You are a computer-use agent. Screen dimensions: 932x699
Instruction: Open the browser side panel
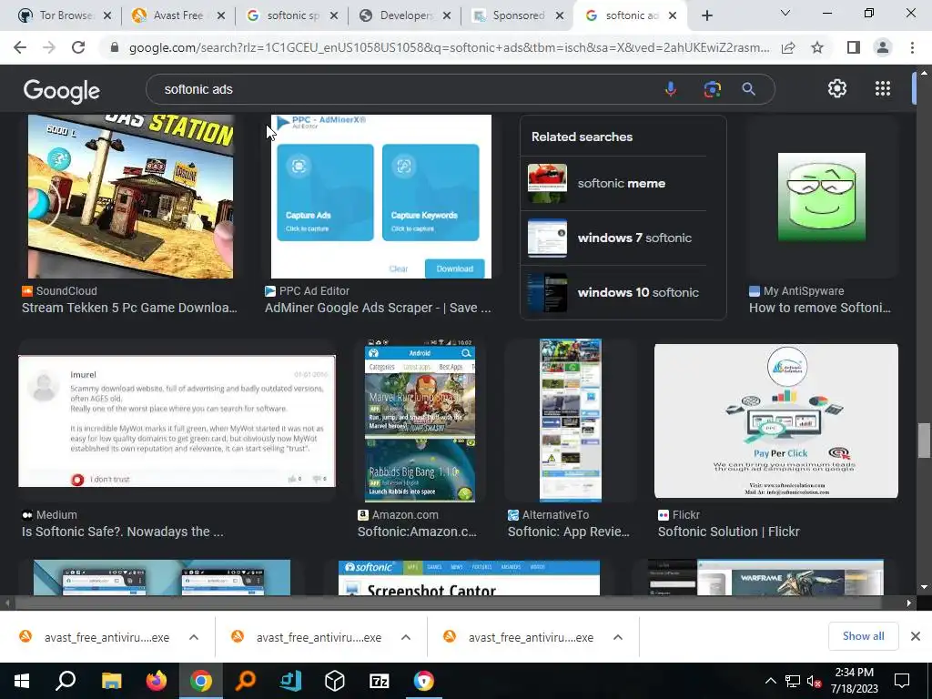coord(854,47)
